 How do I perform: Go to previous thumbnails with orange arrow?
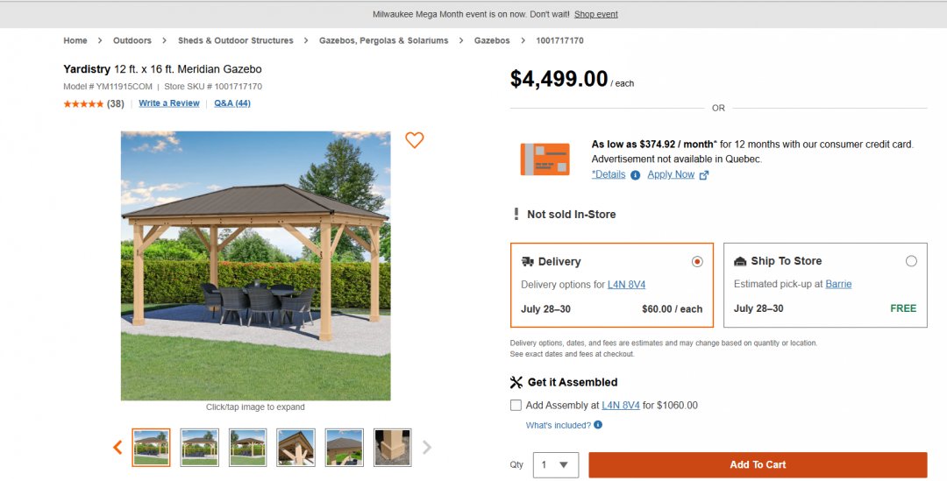[x=117, y=447]
